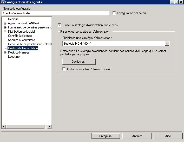Viewport: 184px width, 142px height.
Task: Click the Configurer... button
Action: tap(79, 62)
